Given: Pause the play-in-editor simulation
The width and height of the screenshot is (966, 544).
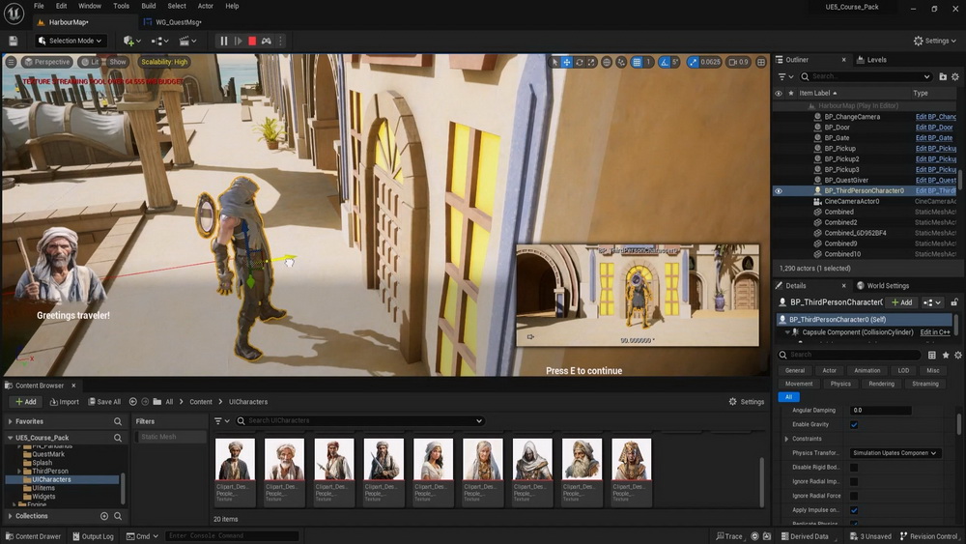Looking at the screenshot, I should 224,41.
